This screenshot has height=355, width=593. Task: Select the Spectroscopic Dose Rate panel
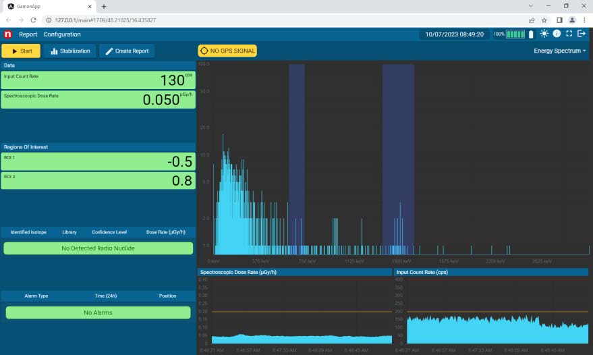[x=98, y=100]
